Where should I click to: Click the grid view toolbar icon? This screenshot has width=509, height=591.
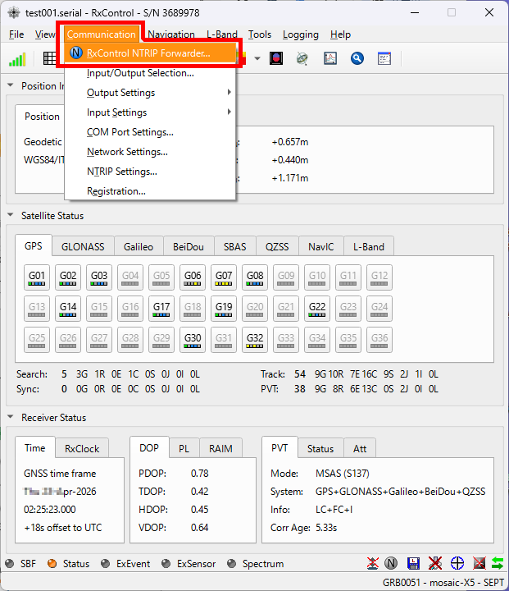pyautogui.click(x=50, y=58)
